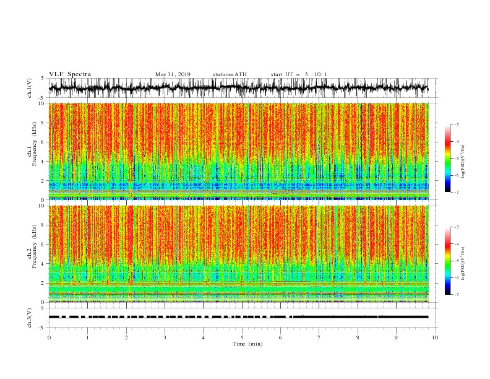Click time axis tick label "2"
This screenshot has width=490, height=379.
click(126, 338)
